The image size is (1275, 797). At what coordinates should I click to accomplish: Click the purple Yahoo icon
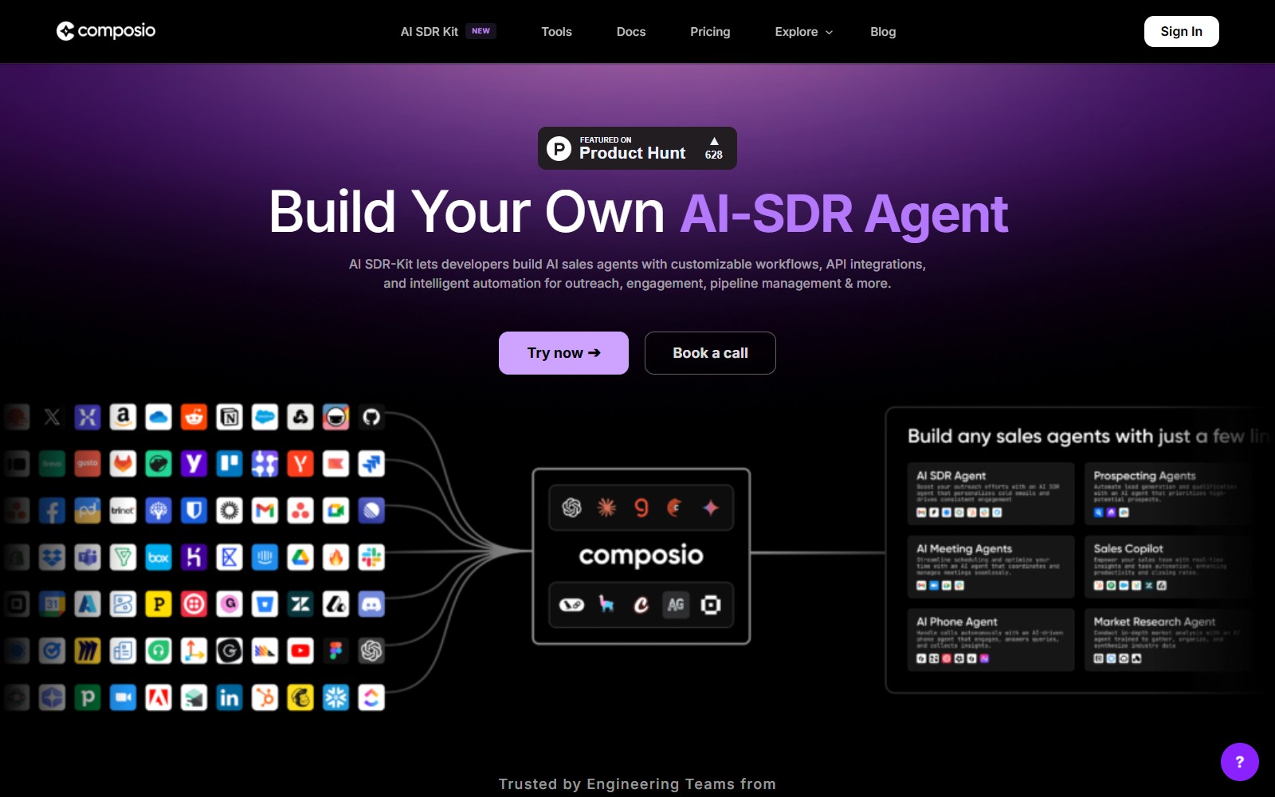tap(194, 464)
